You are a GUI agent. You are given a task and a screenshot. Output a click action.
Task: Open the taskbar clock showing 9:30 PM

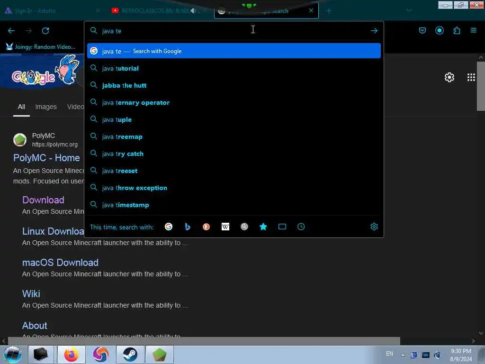(x=461, y=355)
